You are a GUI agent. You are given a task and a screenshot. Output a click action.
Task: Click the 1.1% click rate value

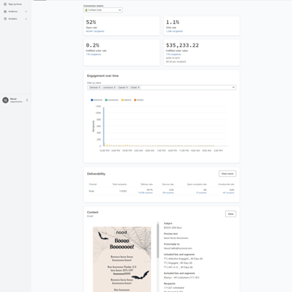173,23
